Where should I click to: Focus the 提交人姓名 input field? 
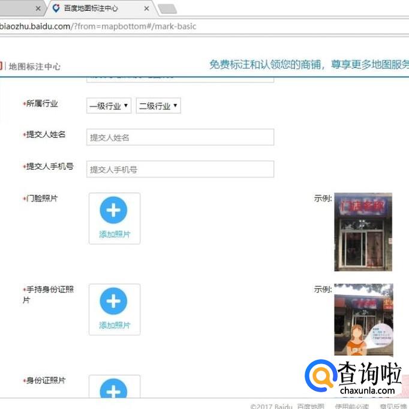(180, 137)
